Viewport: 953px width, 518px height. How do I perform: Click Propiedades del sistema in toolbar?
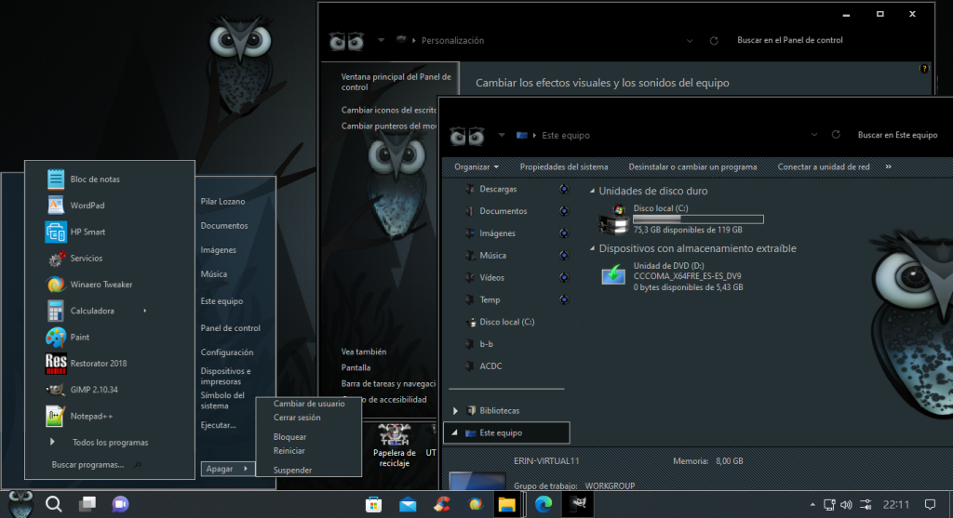coord(563,166)
